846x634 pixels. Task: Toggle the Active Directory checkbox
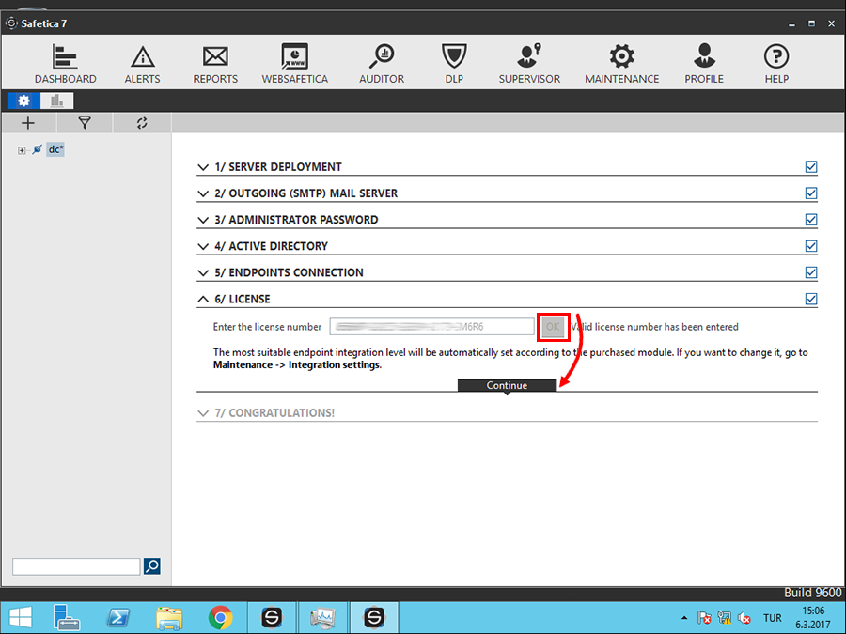(811, 246)
